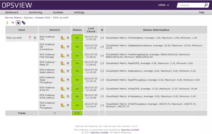This screenshot has height=134, width=212.
Task: Click last check time 11:09:52
Action: (91, 64)
